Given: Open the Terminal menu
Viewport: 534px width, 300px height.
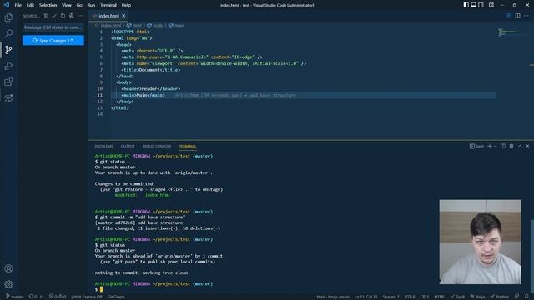Looking at the screenshot, I should pos(108,5).
